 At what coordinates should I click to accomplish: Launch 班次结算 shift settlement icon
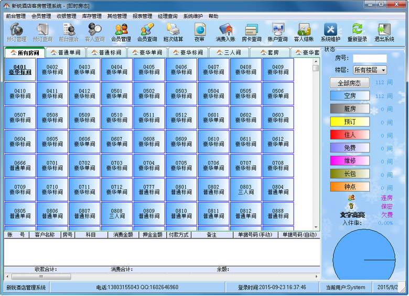173,32
